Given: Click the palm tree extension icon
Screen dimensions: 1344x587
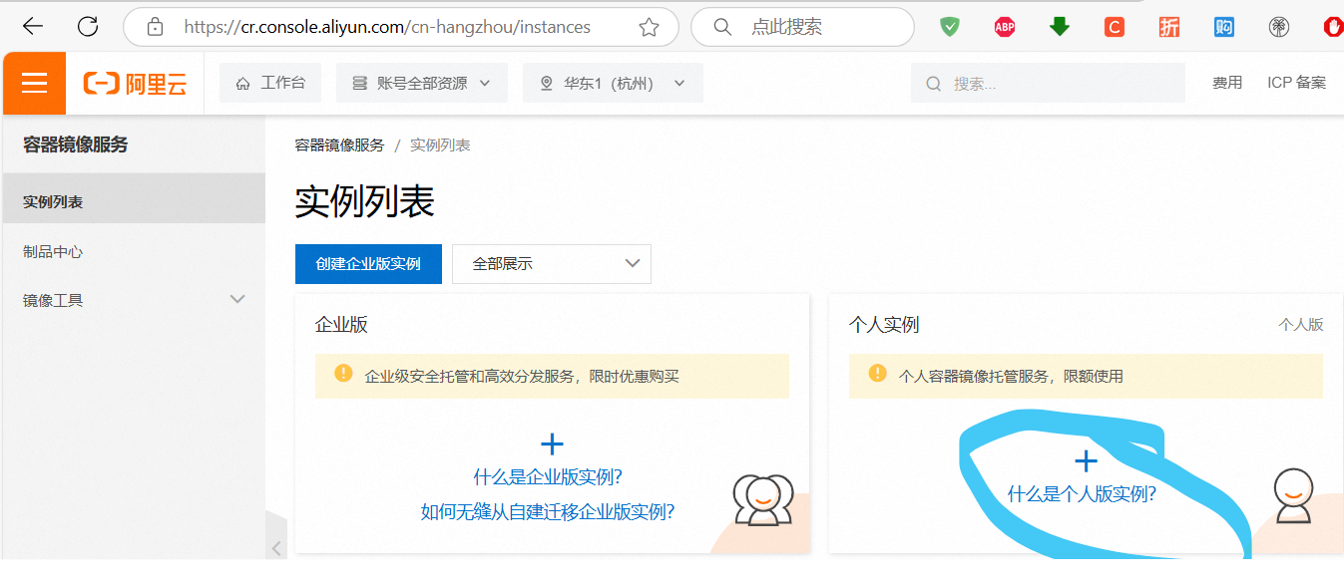Looking at the screenshot, I should pyautogui.click(x=1279, y=27).
